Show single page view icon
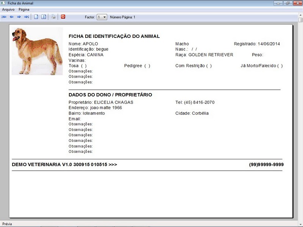 [x=36, y=17]
